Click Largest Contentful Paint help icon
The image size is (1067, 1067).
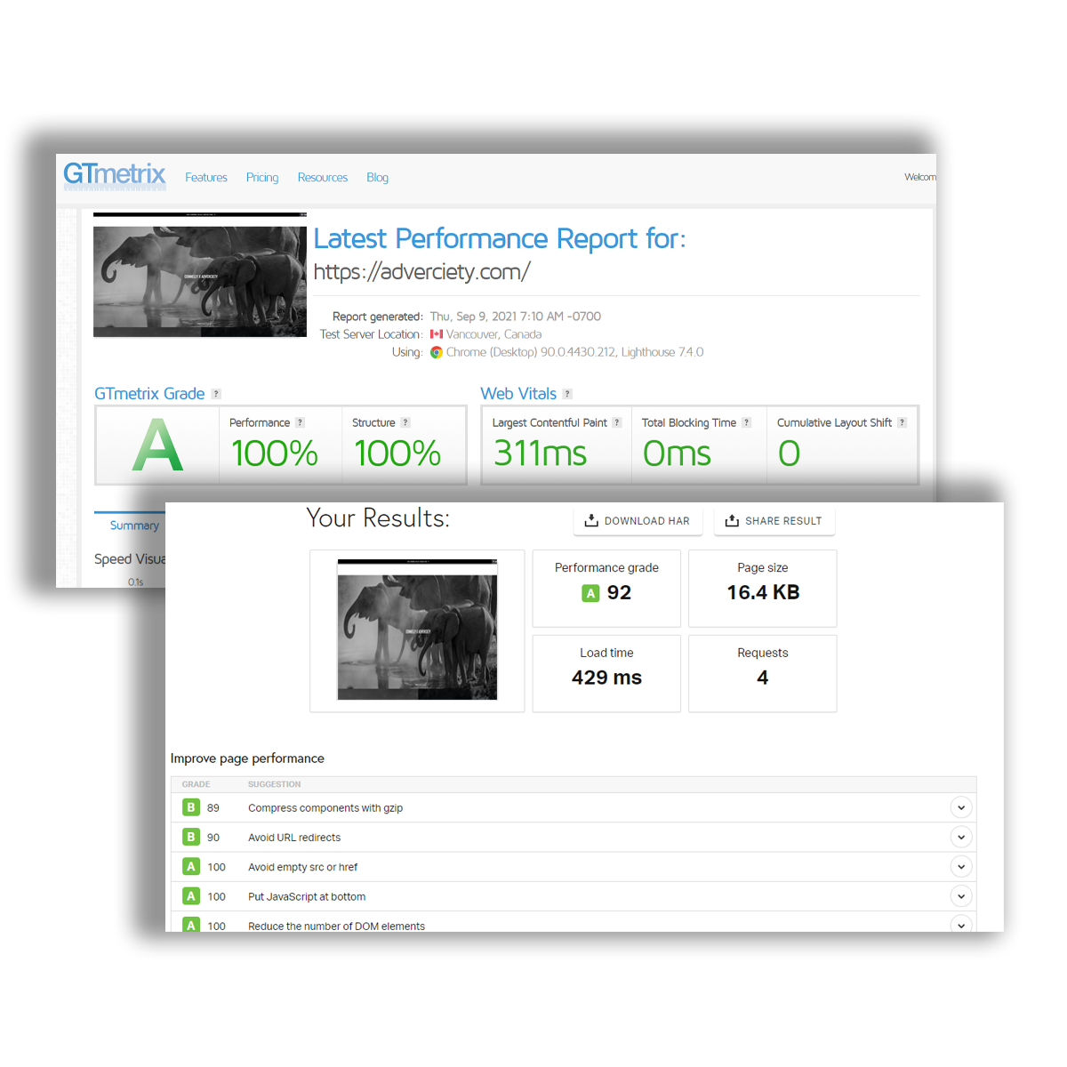coord(617,422)
